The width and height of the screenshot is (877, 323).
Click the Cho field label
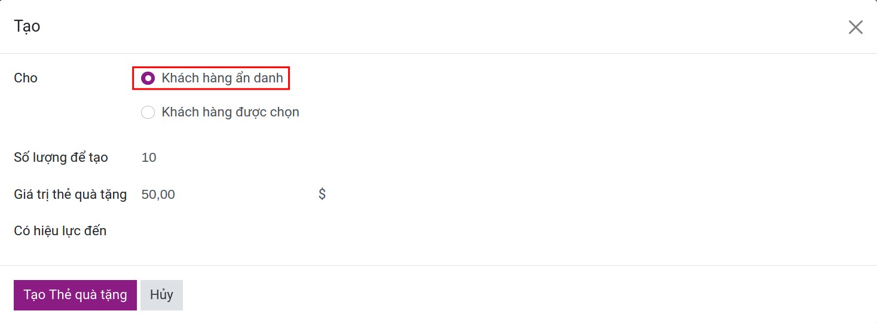coord(26,78)
